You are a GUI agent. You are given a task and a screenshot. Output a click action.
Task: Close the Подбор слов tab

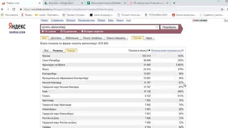pos(40,3)
